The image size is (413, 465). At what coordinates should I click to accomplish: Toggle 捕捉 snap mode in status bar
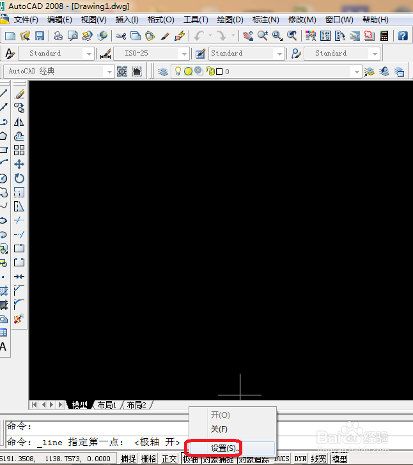pyautogui.click(x=129, y=459)
